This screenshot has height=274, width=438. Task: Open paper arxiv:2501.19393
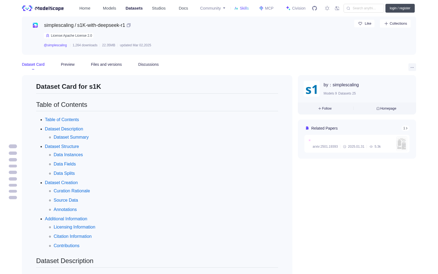325,147
